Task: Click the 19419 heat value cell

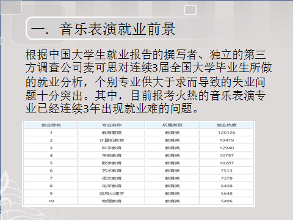Action: click(x=226, y=140)
